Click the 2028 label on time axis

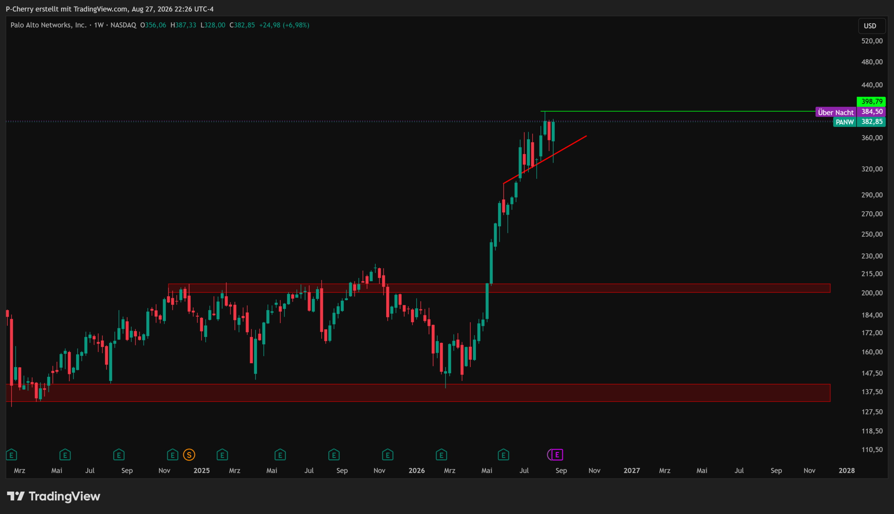point(847,471)
